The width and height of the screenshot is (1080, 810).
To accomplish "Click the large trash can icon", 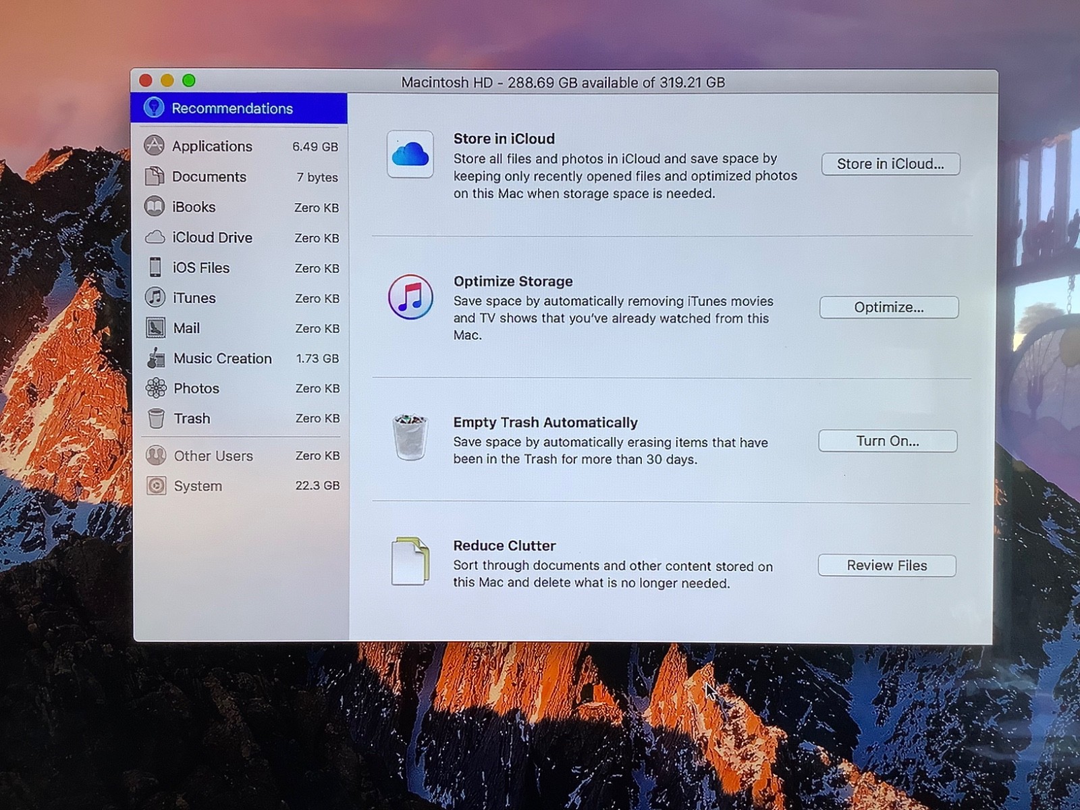I will point(410,437).
